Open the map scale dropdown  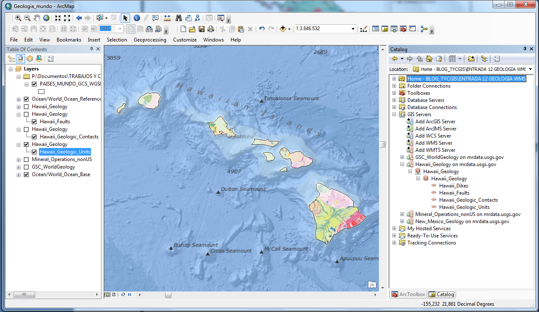click(x=353, y=29)
